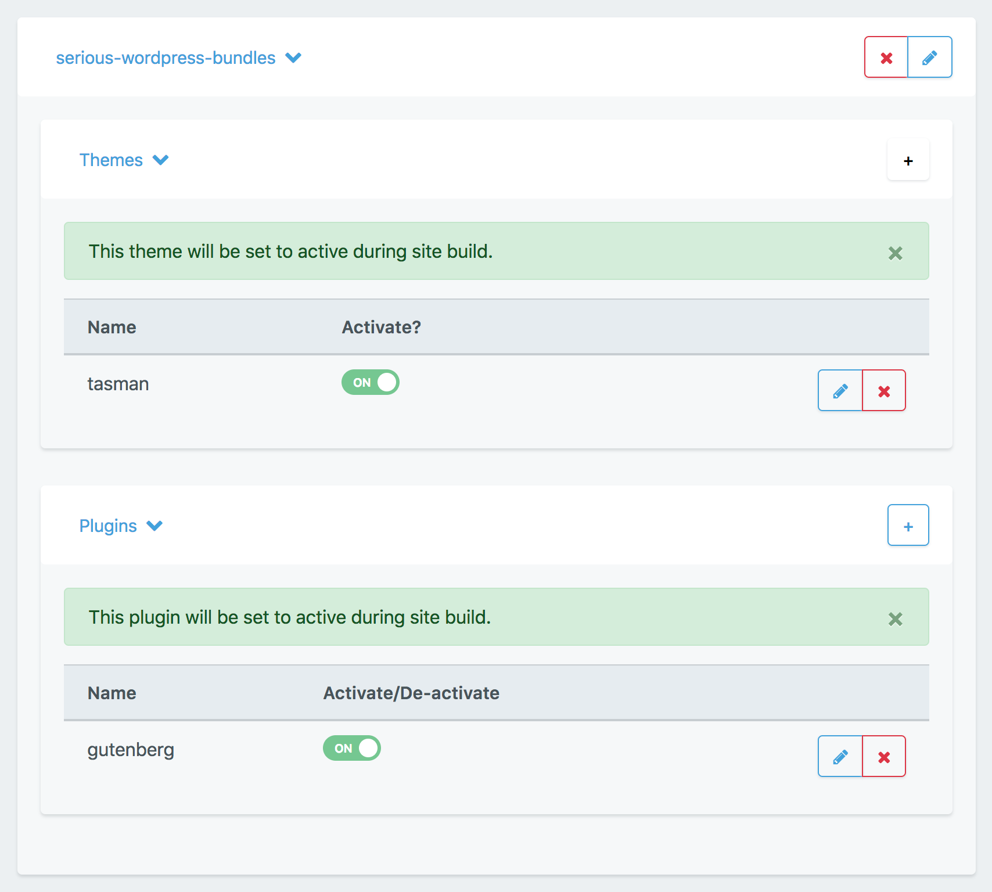The image size is (992, 892).
Task: Dismiss the theme activation notice
Action: [896, 253]
